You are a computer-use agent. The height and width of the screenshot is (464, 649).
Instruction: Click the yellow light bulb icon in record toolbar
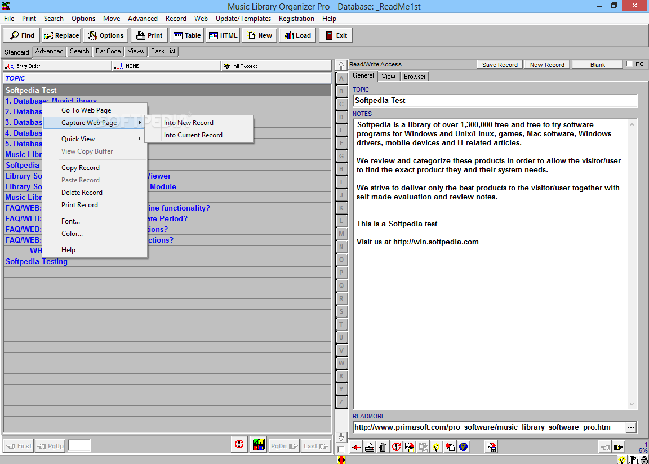[436, 447]
